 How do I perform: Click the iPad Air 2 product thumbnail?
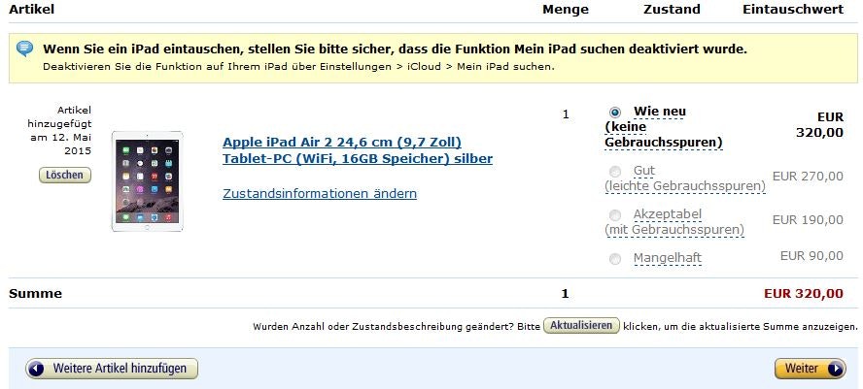(x=147, y=181)
